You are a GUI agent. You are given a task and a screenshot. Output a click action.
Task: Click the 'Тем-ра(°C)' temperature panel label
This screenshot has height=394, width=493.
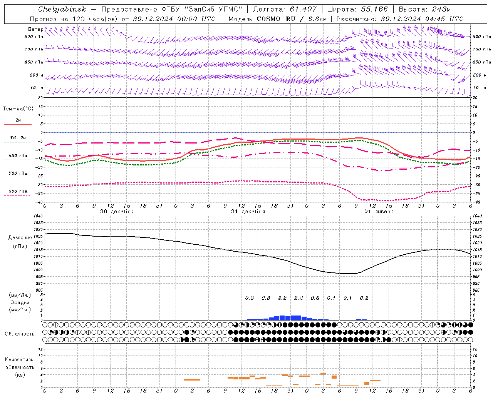click(x=18, y=109)
